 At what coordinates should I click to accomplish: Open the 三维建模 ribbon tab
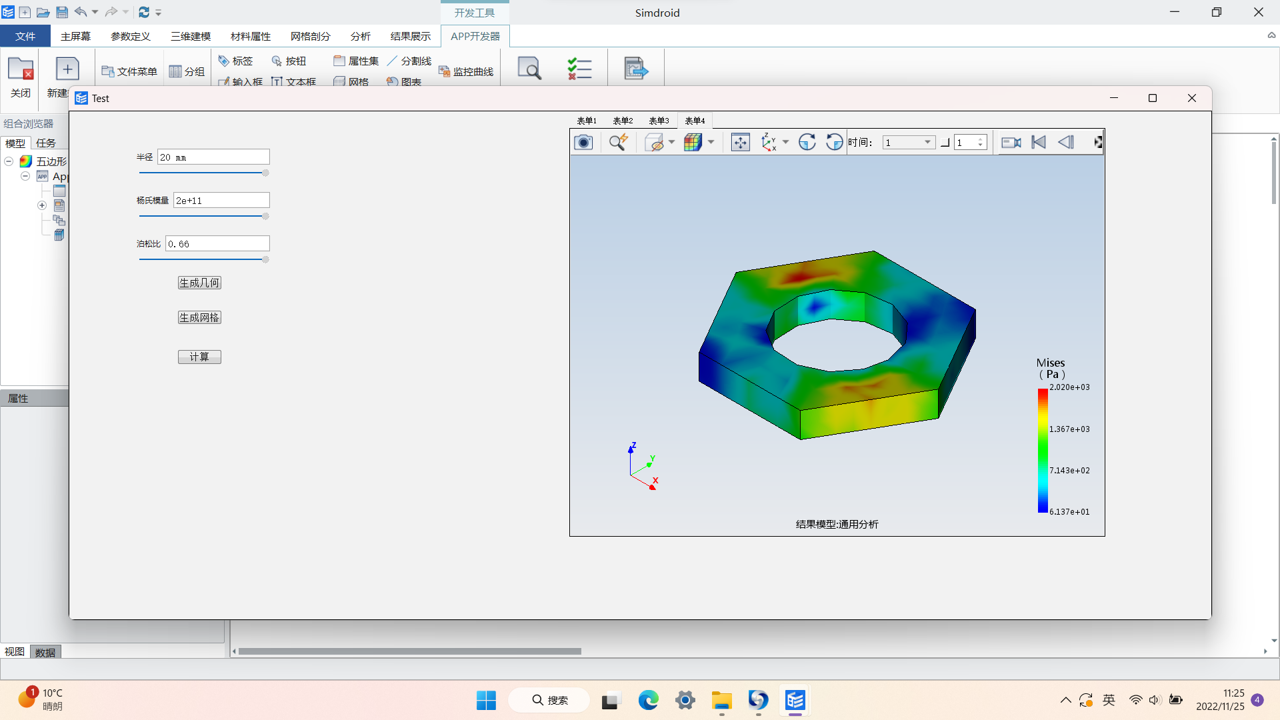(x=191, y=36)
